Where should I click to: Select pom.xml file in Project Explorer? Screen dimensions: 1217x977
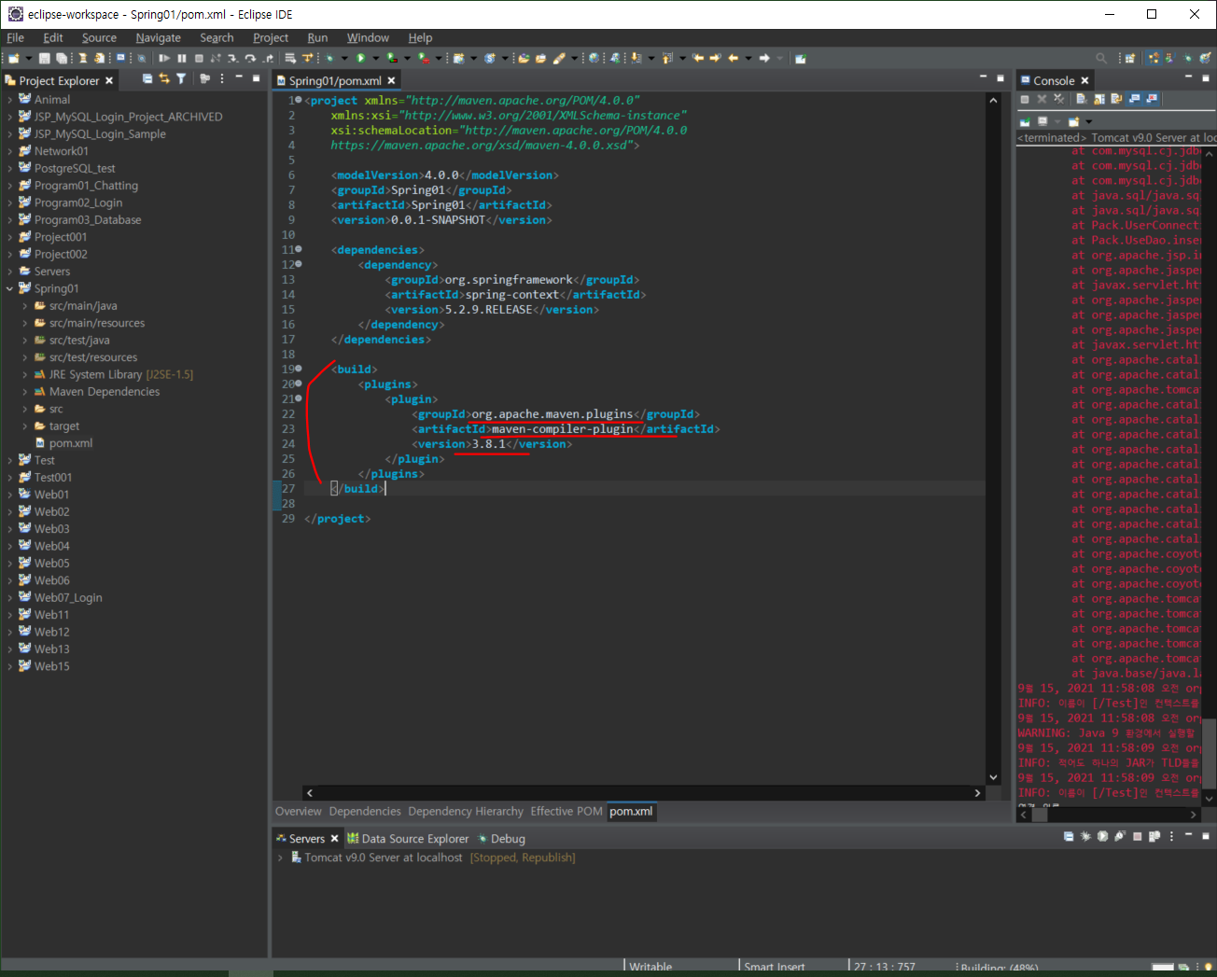click(x=71, y=443)
